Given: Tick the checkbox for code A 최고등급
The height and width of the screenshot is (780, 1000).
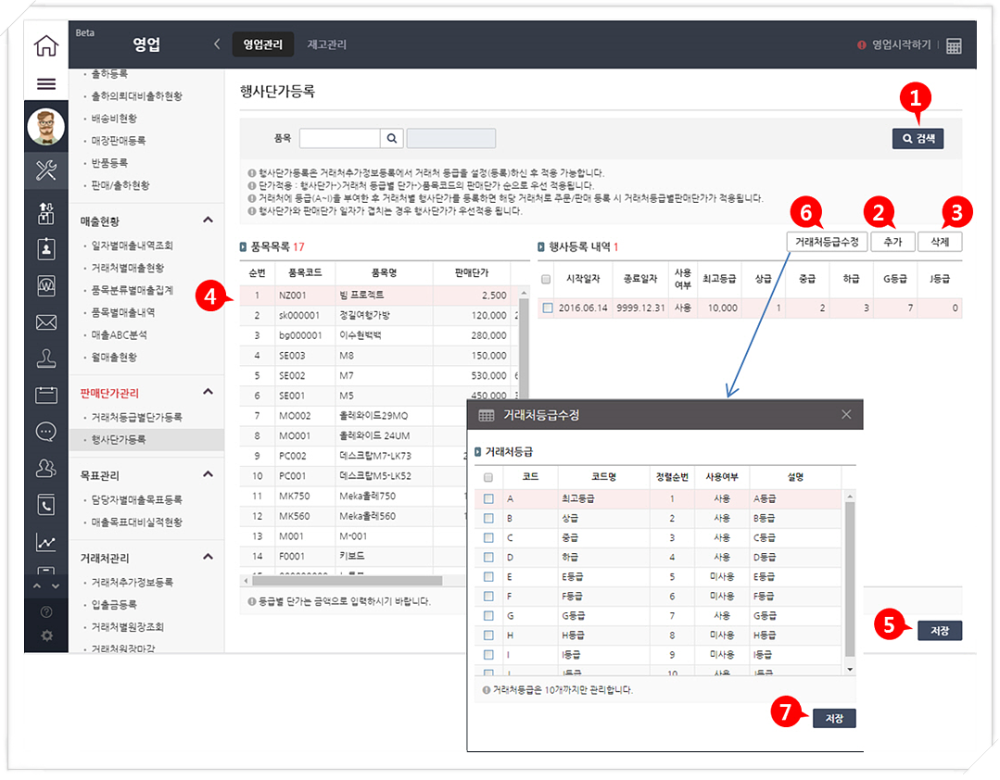Looking at the screenshot, I should point(488,498).
